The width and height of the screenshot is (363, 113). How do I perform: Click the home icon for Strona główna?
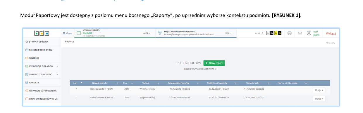(x=27, y=42)
